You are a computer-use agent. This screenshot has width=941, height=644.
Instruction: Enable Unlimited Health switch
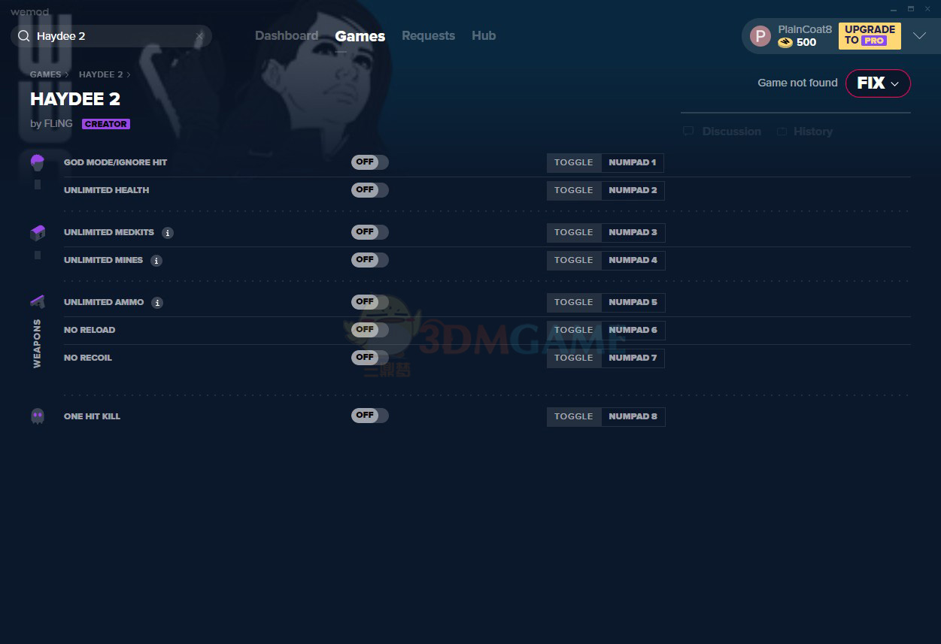pos(370,190)
